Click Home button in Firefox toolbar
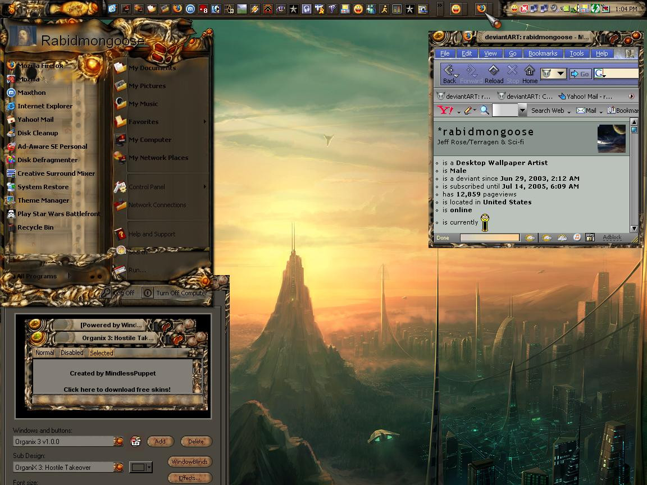647x485 pixels. (530, 75)
